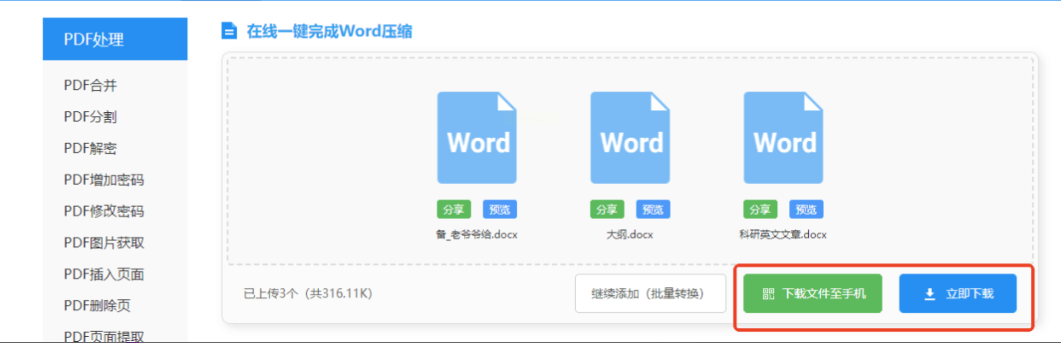This screenshot has height=343, width=1061.
Task: Open PDF删除页 in the sidebar
Action: pyautogui.click(x=97, y=306)
